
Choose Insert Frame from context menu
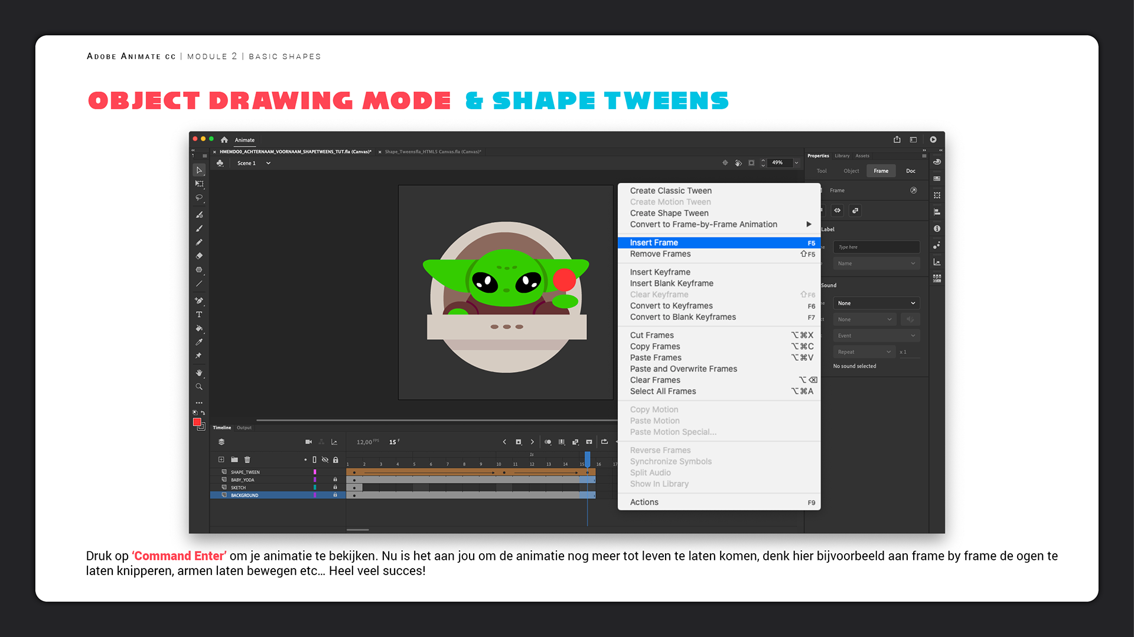point(654,242)
